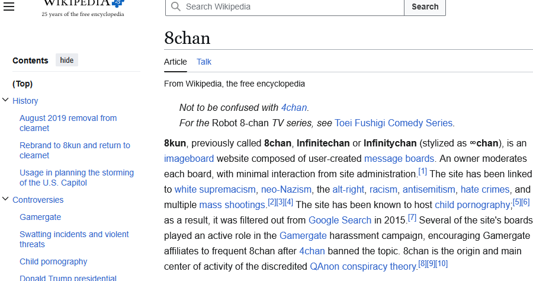Collapse the Controversies section chevron

click(x=6, y=200)
